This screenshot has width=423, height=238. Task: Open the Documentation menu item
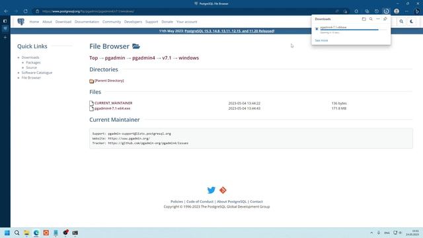[x=87, y=22]
